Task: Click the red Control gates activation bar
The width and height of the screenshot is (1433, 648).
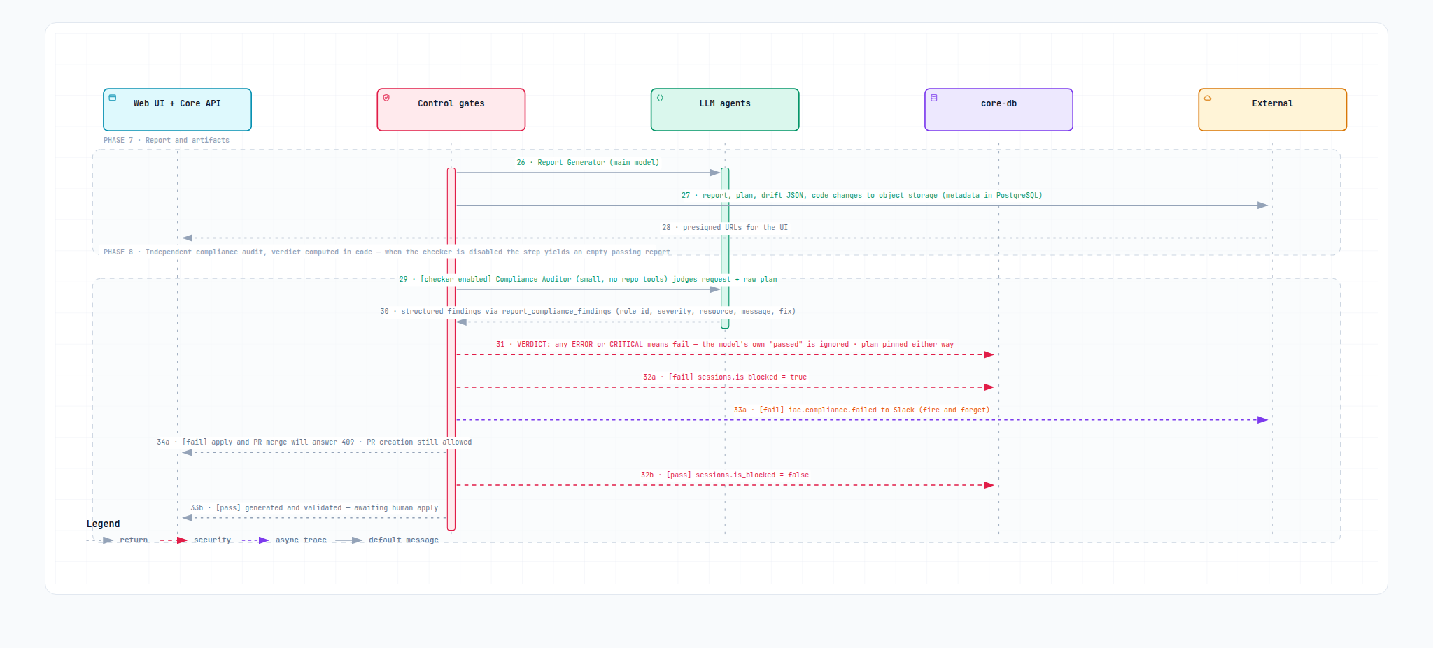Action: tap(451, 349)
